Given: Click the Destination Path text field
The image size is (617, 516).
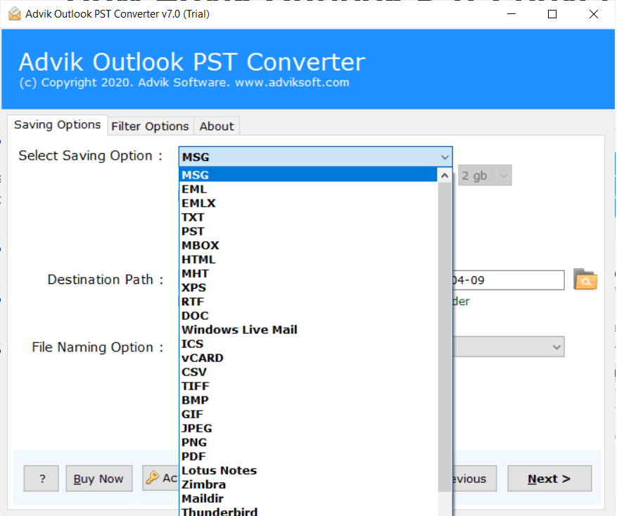Looking at the screenshot, I should [509, 280].
